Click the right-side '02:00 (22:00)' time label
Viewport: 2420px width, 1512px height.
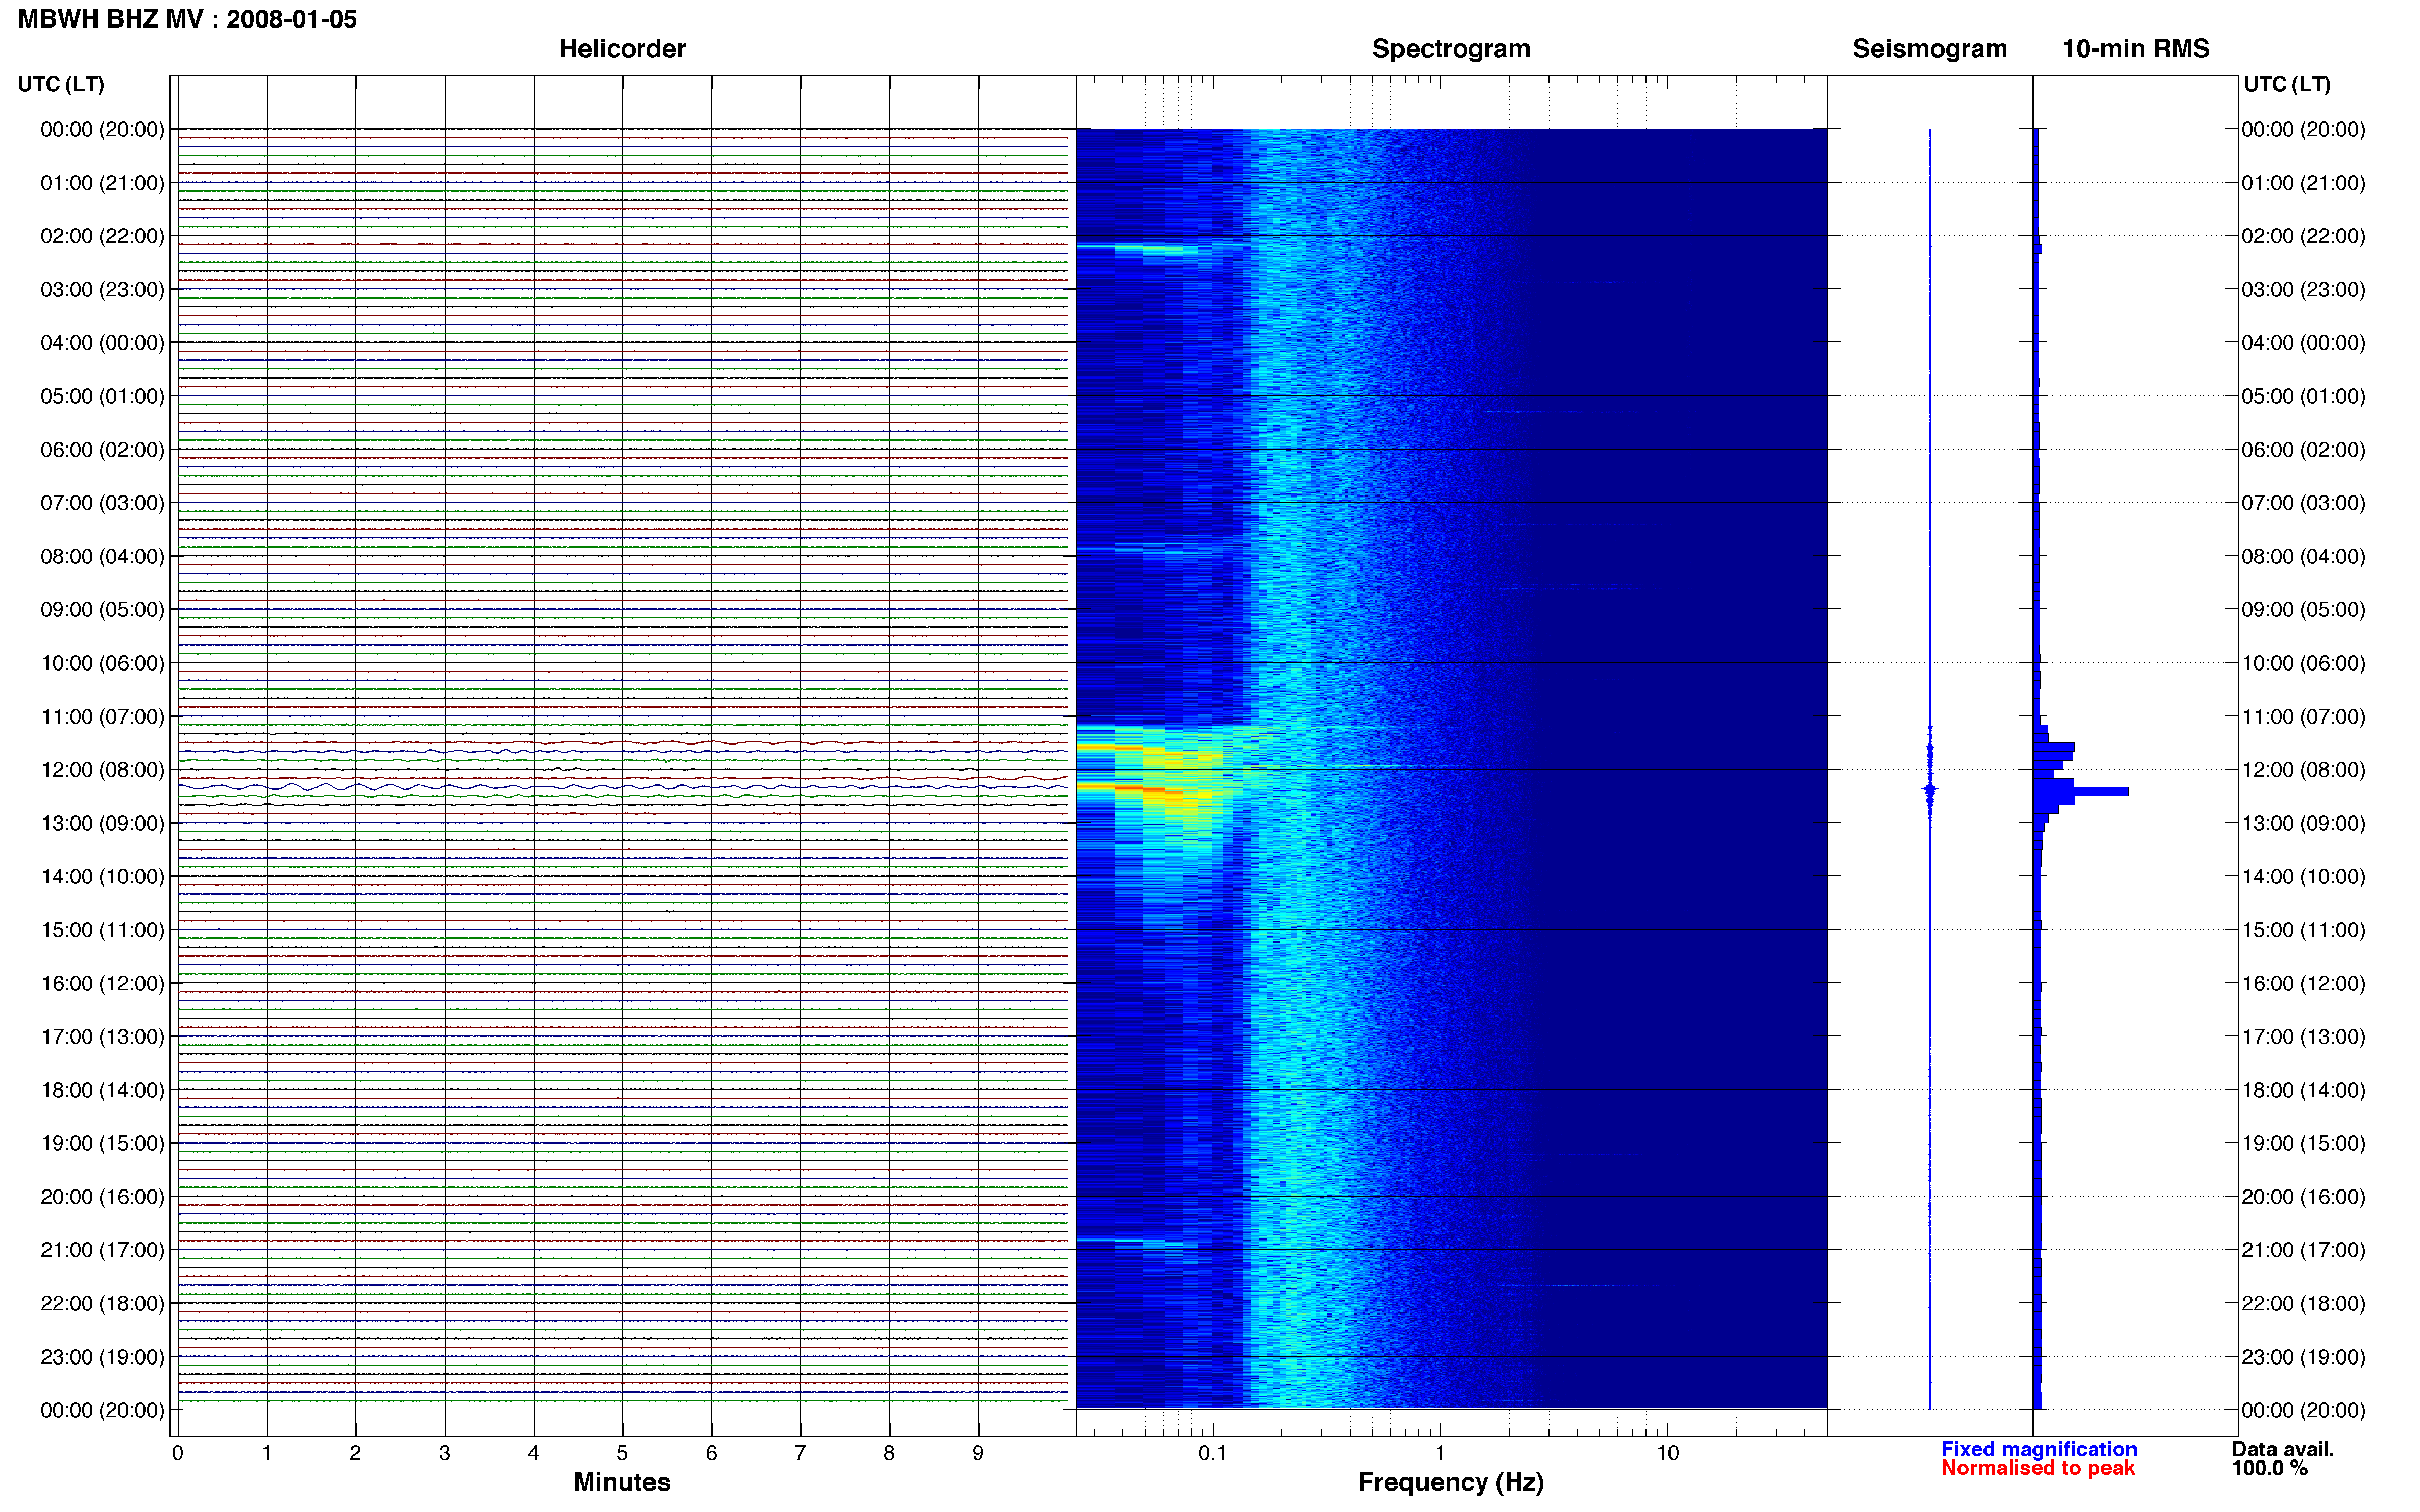click(x=2303, y=236)
